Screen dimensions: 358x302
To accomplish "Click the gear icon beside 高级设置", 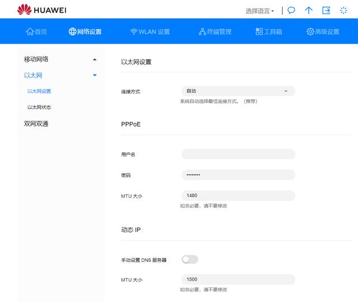I will point(310,31).
